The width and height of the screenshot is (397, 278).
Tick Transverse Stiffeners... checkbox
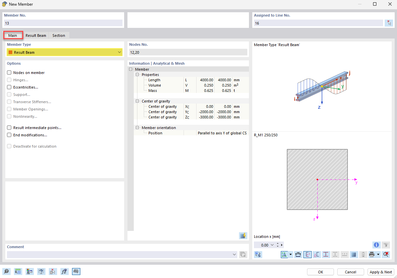point(9,102)
